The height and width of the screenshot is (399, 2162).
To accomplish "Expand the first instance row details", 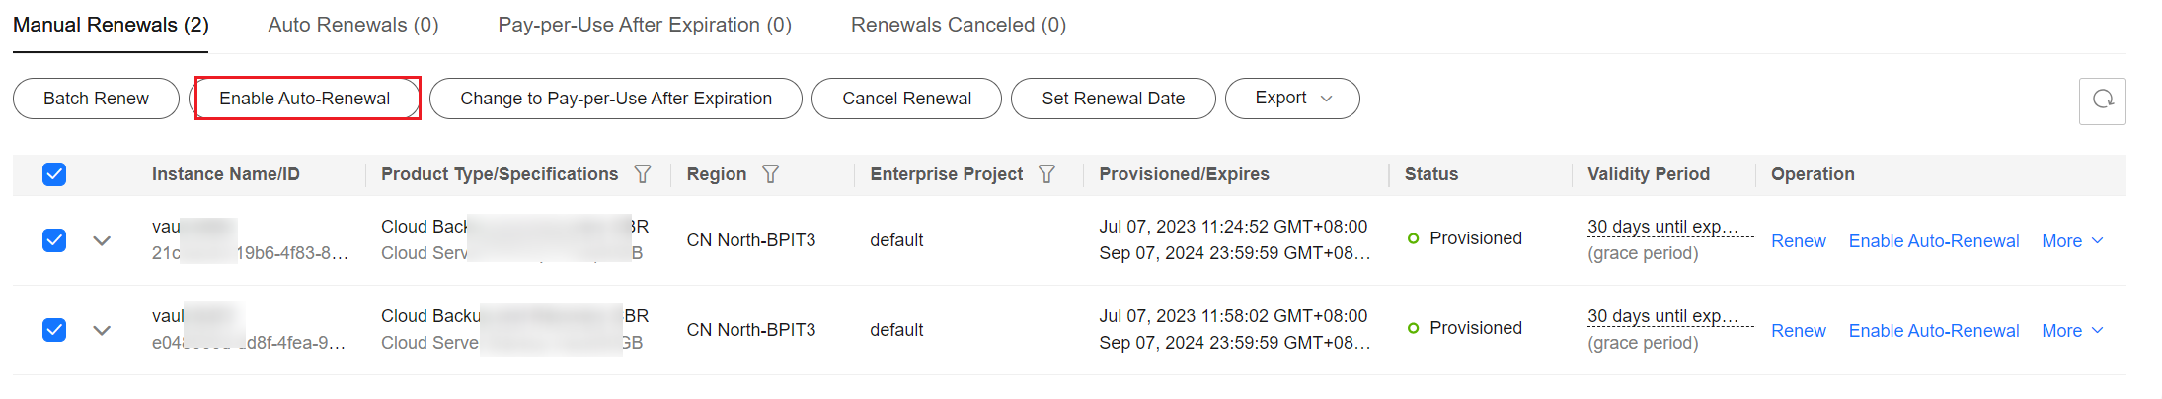I will click(102, 241).
